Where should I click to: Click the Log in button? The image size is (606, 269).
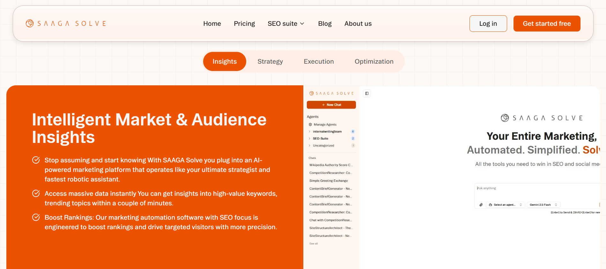click(488, 24)
